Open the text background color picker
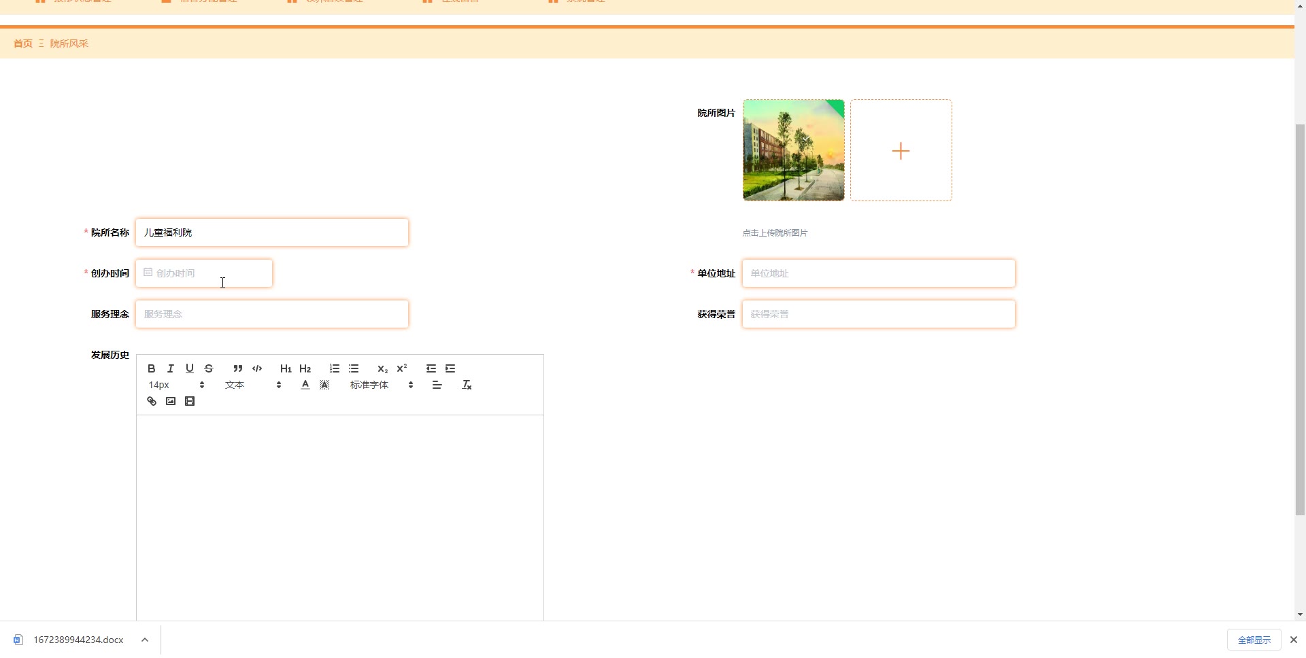1306x658 pixels. point(324,385)
